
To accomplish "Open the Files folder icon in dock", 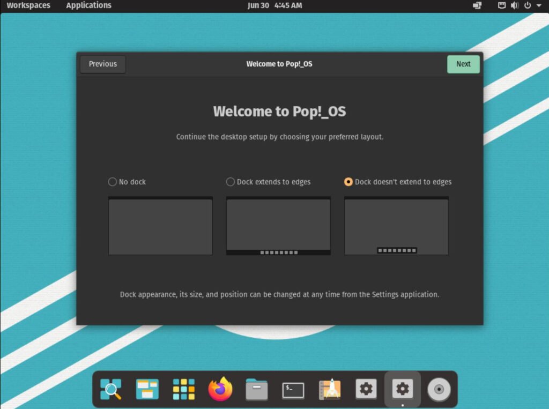I will point(257,389).
